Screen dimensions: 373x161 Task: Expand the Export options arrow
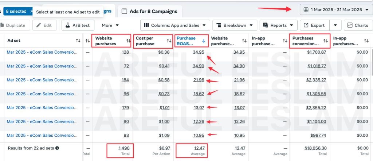335,25
